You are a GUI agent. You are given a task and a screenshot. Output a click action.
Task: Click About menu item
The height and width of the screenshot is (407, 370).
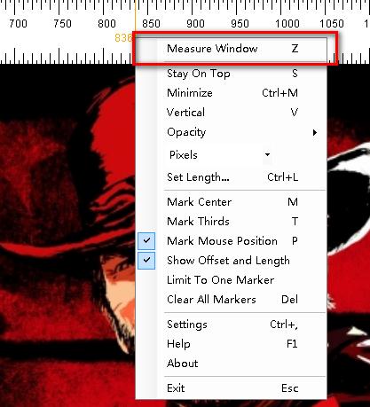[231, 364]
